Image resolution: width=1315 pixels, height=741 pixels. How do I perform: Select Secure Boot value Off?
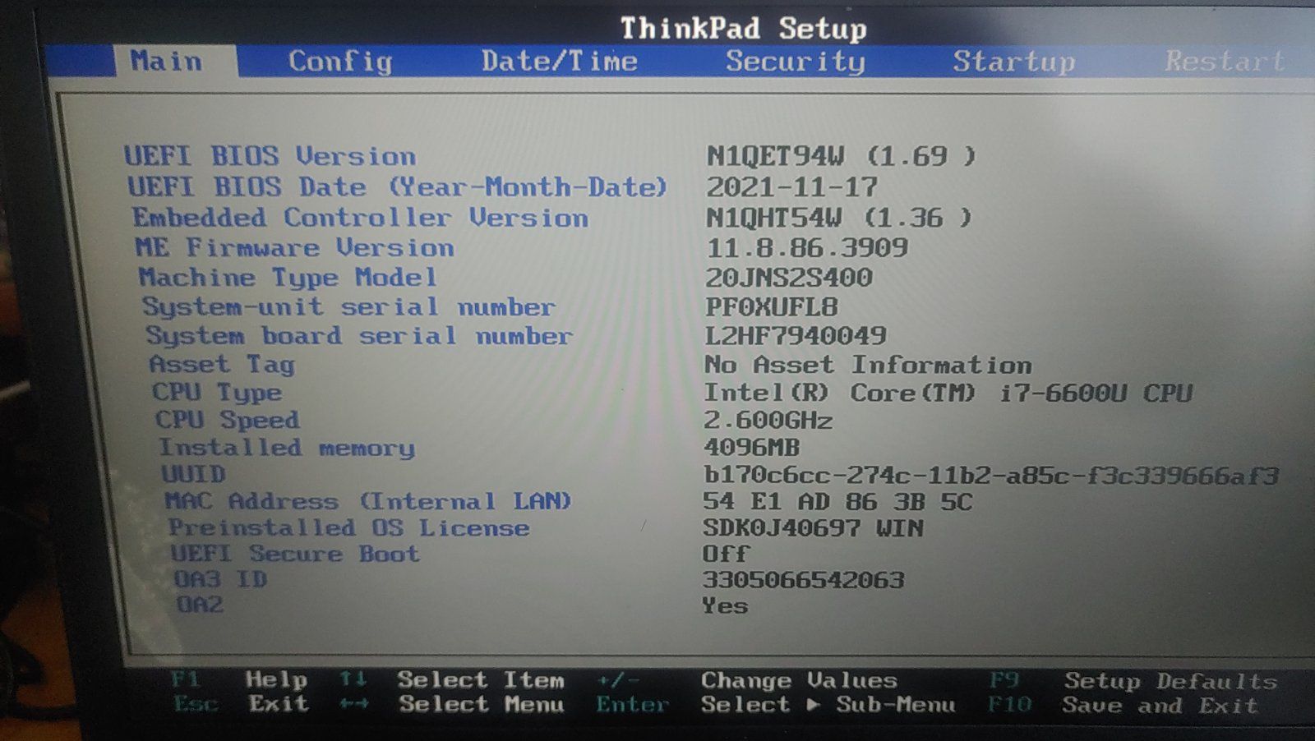[726, 555]
